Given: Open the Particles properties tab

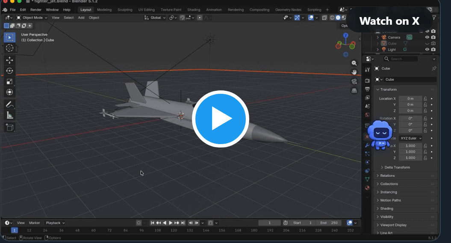Looking at the screenshot, I should pyautogui.click(x=367, y=154).
